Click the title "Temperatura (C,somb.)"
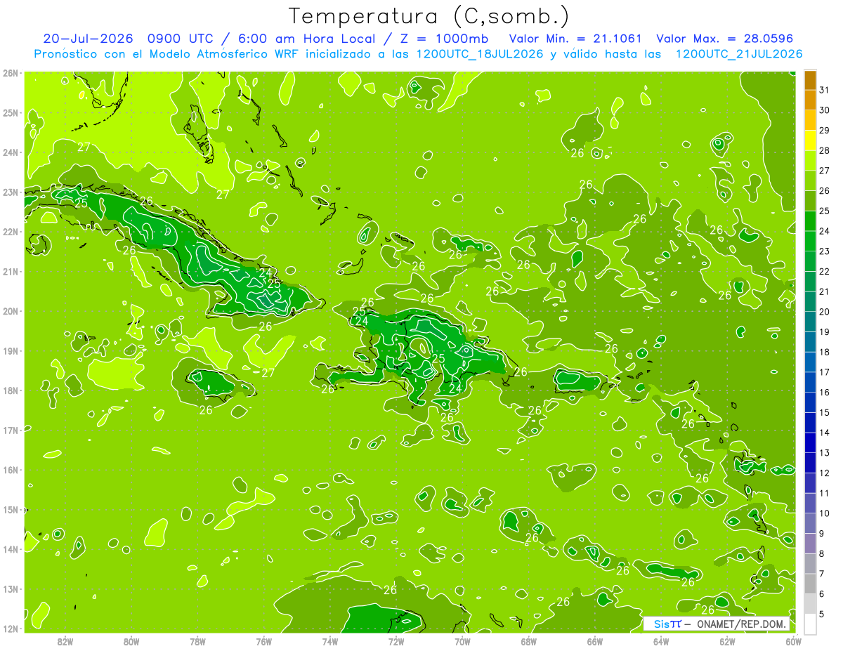The width and height of the screenshot is (843, 651). pyautogui.click(x=429, y=16)
